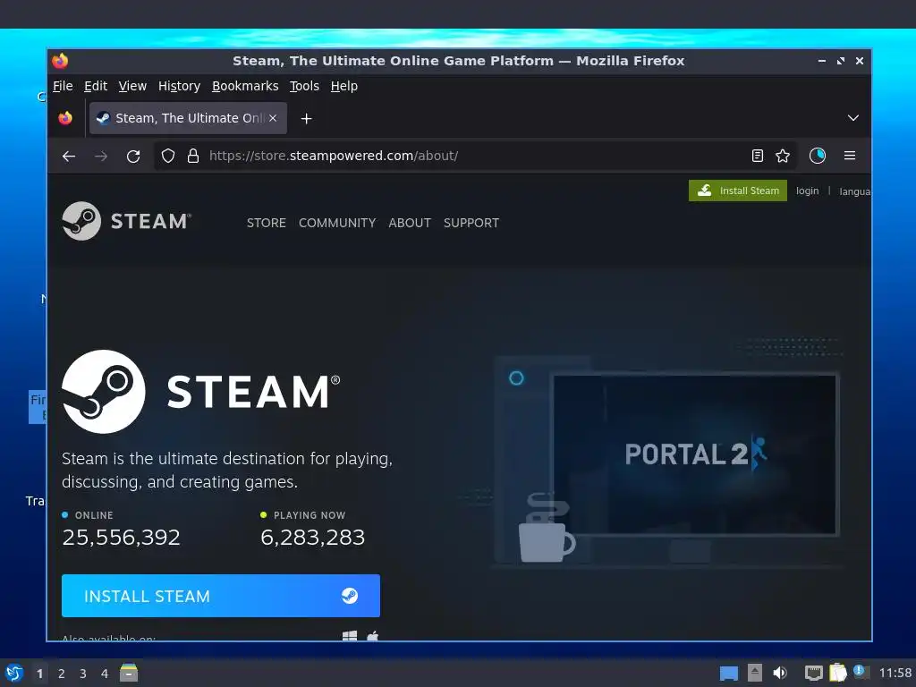This screenshot has height=687, width=916.
Task: Close the Steam tab
Action: [x=272, y=118]
